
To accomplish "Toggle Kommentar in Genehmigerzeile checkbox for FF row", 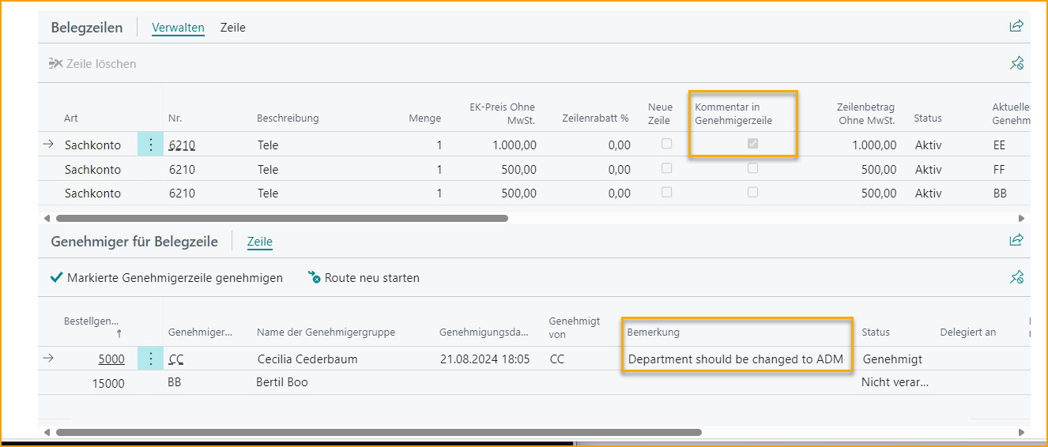I will (752, 168).
